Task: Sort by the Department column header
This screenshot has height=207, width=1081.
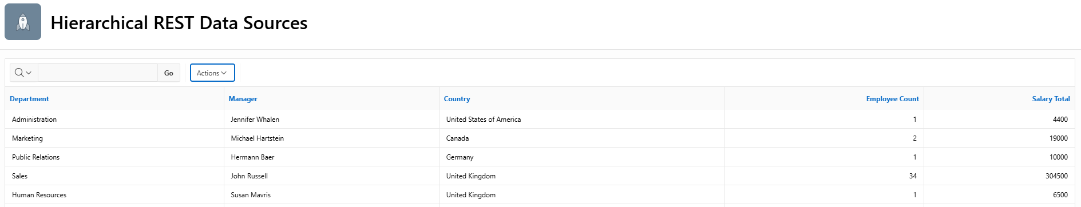Action: coord(29,99)
